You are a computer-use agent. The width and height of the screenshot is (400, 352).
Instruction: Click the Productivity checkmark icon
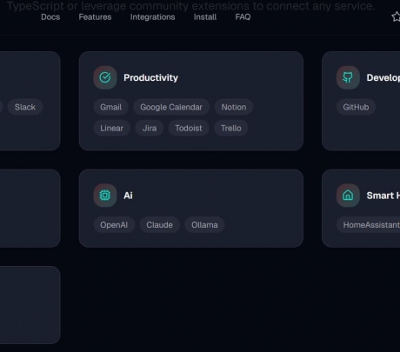105,77
